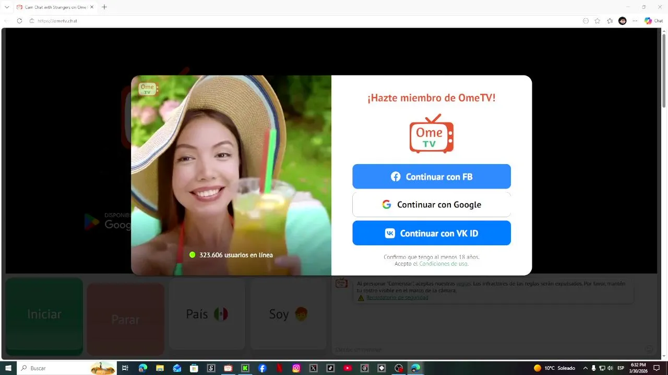This screenshot has width=668, height=375.
Task: Open the Condiciones de uso link
Action: [443, 264]
